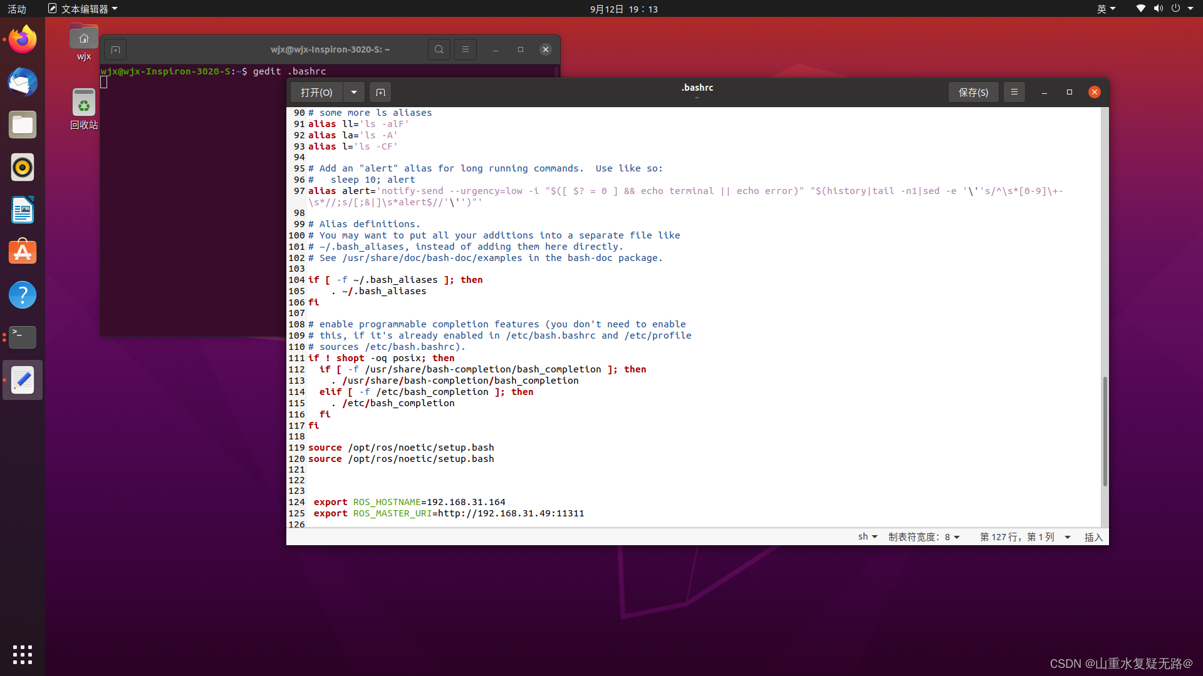
Task: Launch LibreOffice Writer from the dock
Action: pyautogui.click(x=23, y=210)
